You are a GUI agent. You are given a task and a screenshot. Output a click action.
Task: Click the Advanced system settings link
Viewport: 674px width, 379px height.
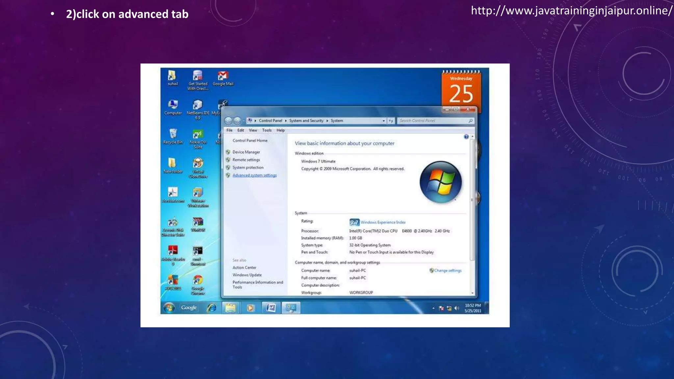click(254, 175)
